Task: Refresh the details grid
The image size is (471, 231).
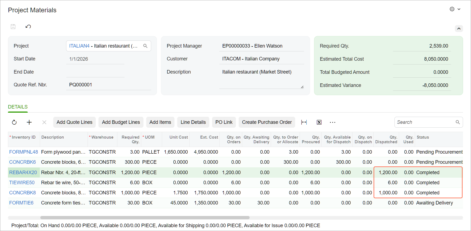Action: 14,122
